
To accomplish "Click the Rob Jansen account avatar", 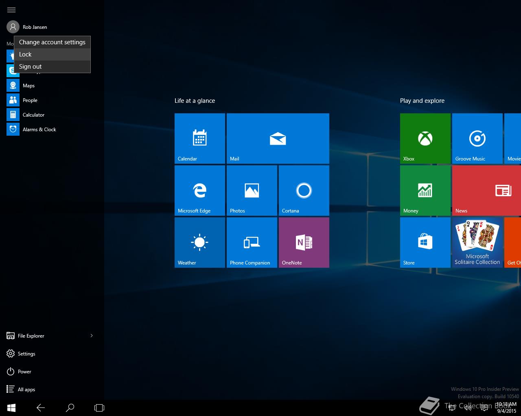I will click(x=13, y=27).
